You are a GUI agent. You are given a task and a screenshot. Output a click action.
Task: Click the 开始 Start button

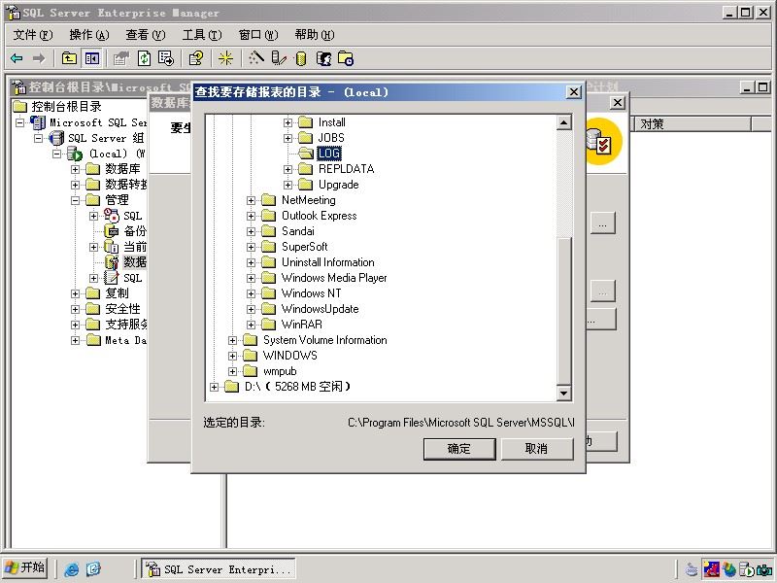[25, 567]
